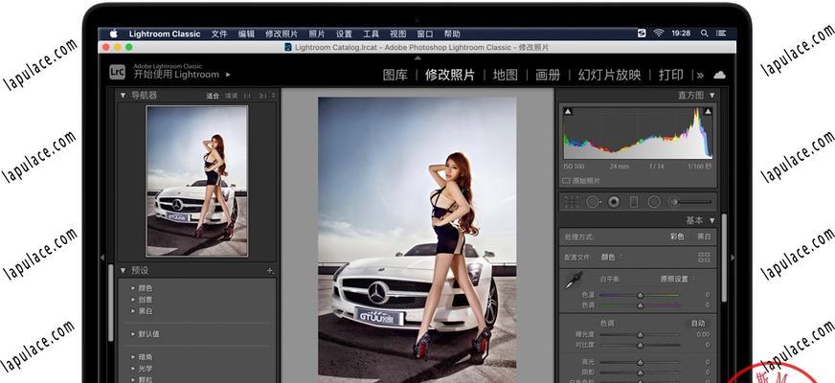Viewport: 835px width, 383px height.
Task: Click the catalog document icon in title bar
Action: click(x=288, y=47)
